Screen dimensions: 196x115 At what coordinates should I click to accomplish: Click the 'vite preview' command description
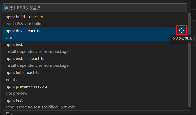(x=16, y=93)
